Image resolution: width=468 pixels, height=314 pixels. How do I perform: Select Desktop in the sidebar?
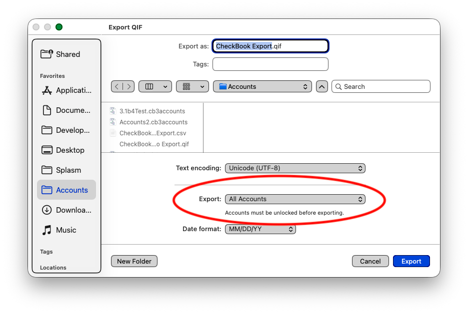tap(66, 150)
